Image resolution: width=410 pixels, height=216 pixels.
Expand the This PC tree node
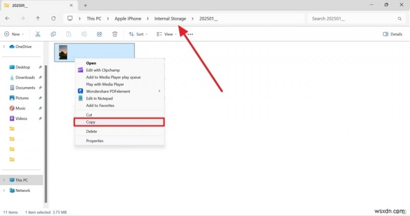coord(4,180)
